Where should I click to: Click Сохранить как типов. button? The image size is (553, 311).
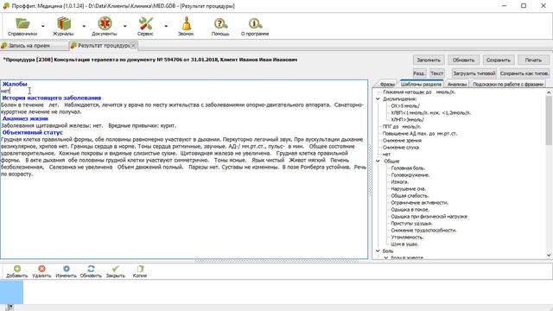click(524, 73)
